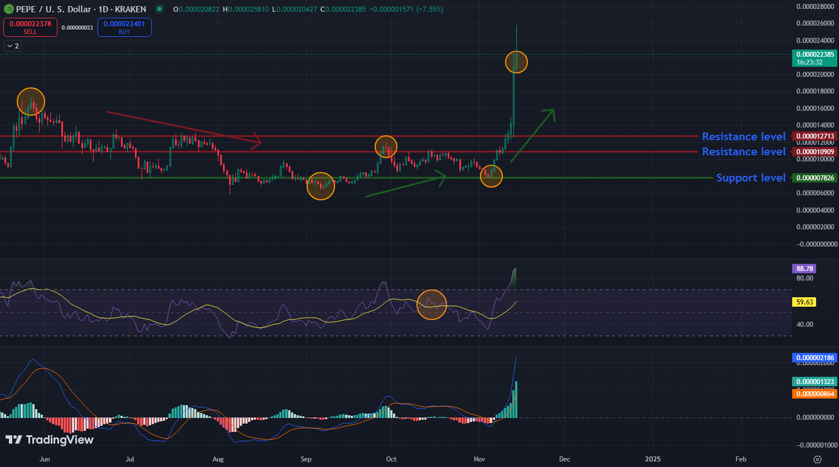Click the yellow RSI average label 59.63
This screenshot has width=839, height=467.
[x=803, y=302]
